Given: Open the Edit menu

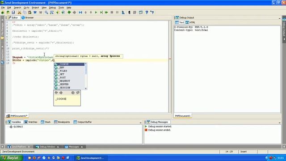Looking at the screenshot, I should (x=9, y=8).
